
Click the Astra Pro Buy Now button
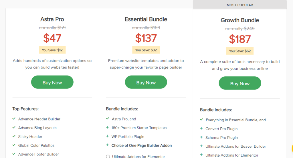(x=52, y=83)
